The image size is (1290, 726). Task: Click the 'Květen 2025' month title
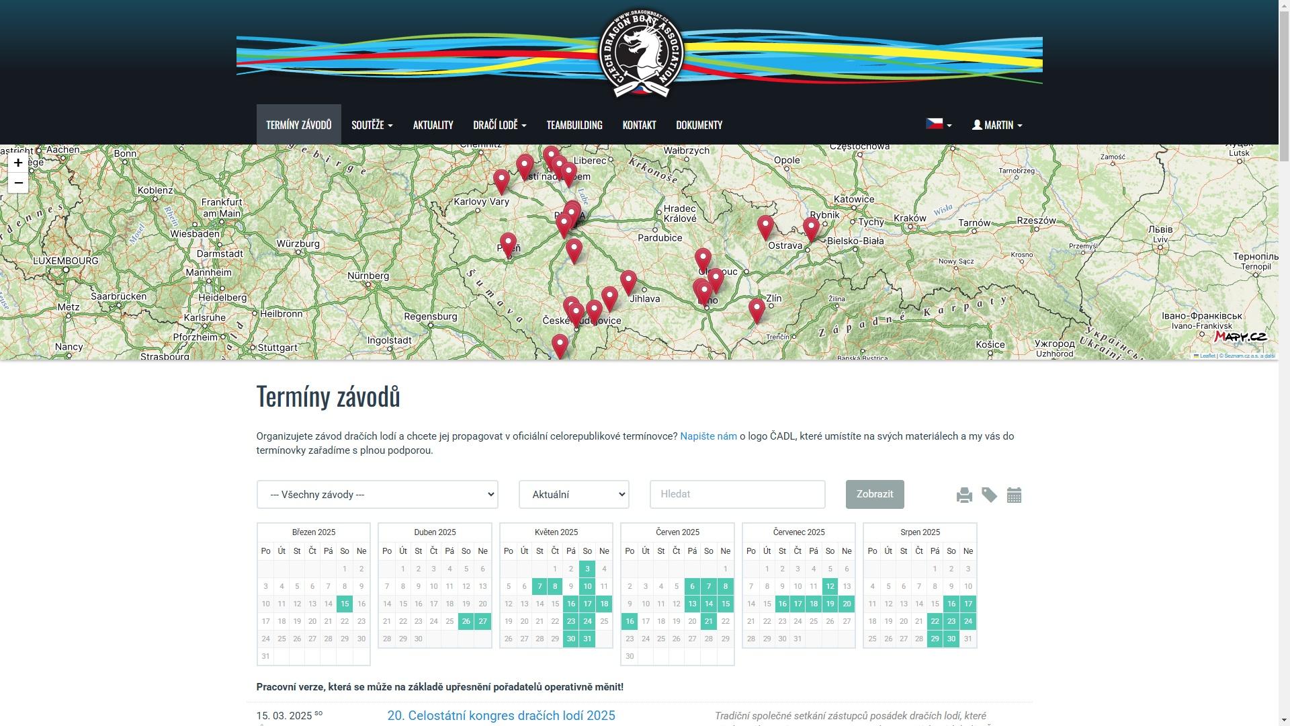(556, 532)
